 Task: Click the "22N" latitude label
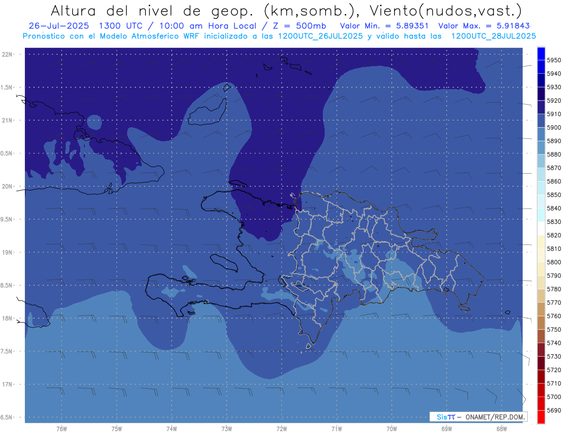(x=7, y=54)
